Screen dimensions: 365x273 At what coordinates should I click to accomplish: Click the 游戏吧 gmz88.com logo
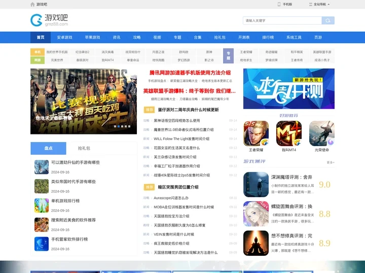point(49,20)
